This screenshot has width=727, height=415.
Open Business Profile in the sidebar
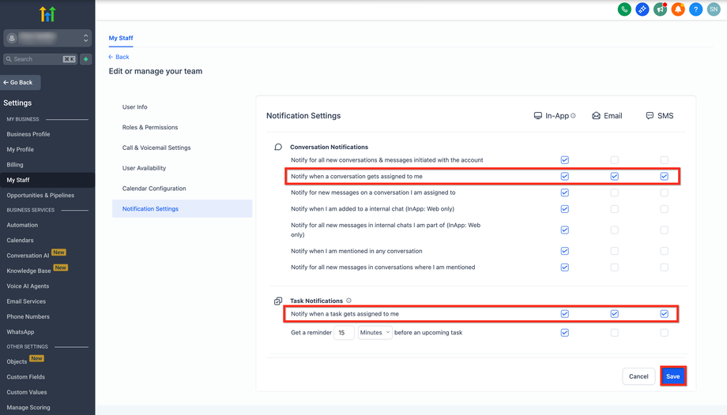coord(28,134)
